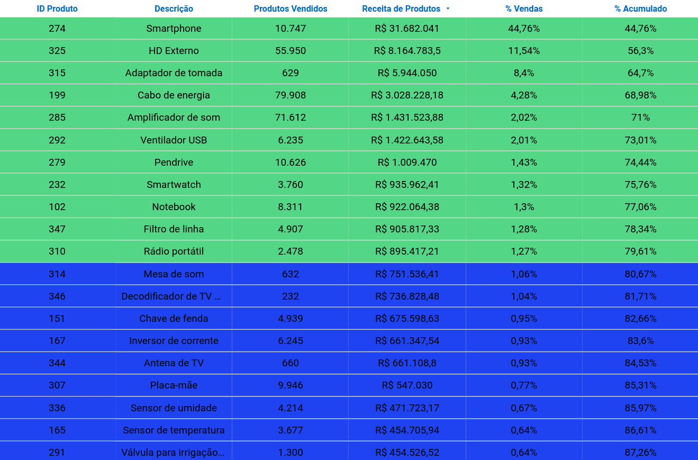Screen dimensions: 698x460
Task: Select sold quantity 6.245 for Inversor de corrente
Action: pos(291,341)
